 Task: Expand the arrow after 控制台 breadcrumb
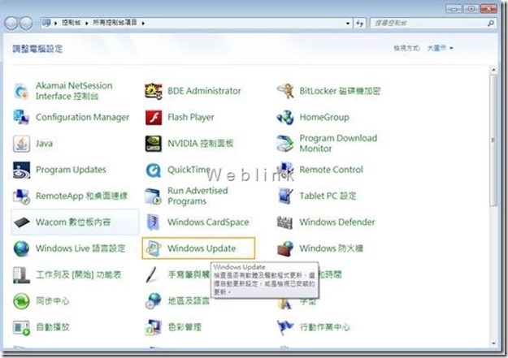(87, 23)
